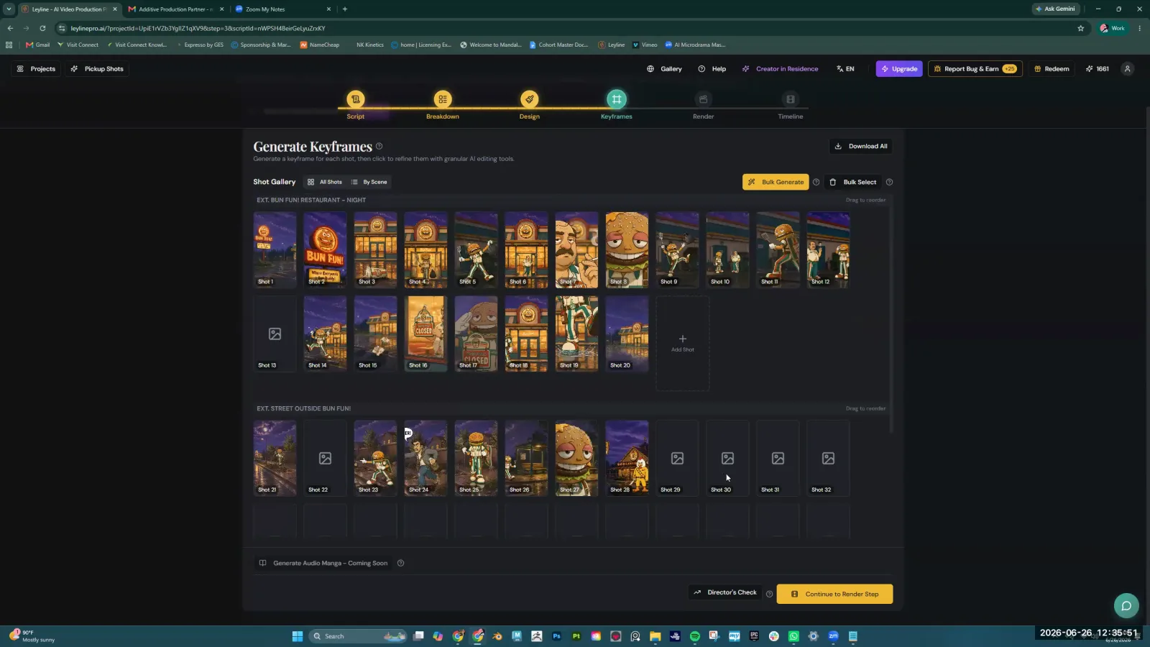Click Add Shot tile
This screenshot has height=647, width=1150.
tap(683, 343)
